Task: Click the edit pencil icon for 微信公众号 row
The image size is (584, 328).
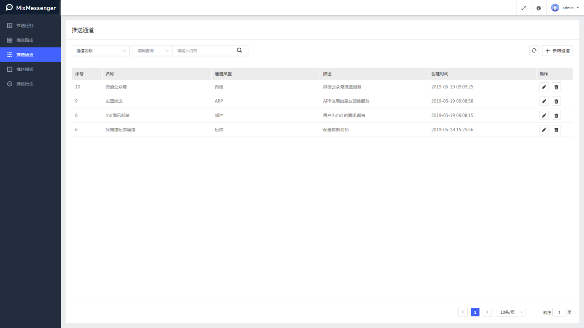Action: coord(544,87)
